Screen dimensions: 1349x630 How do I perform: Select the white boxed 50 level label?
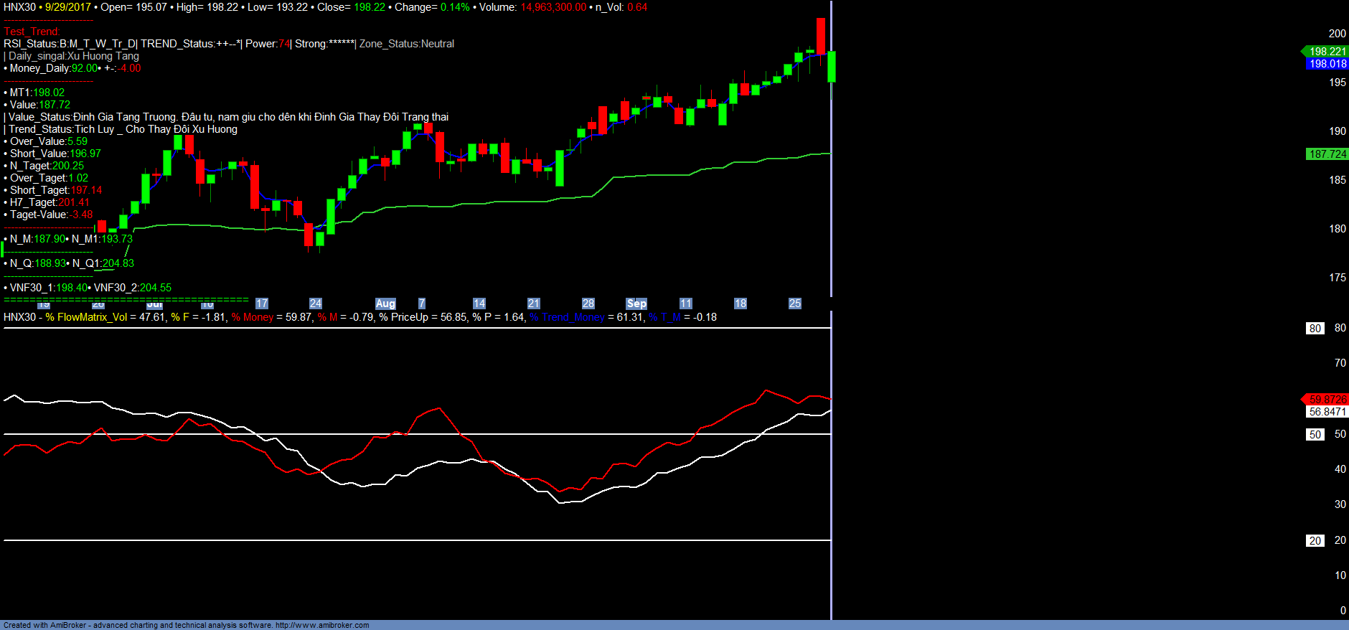tap(1315, 435)
